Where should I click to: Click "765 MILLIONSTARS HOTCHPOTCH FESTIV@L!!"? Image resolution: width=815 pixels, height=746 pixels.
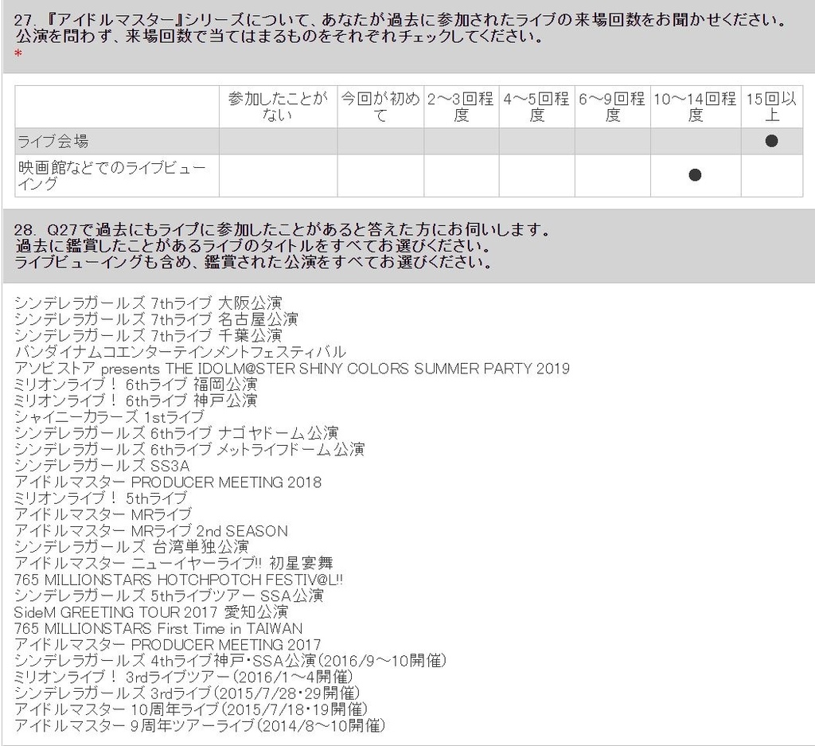[x=179, y=579]
